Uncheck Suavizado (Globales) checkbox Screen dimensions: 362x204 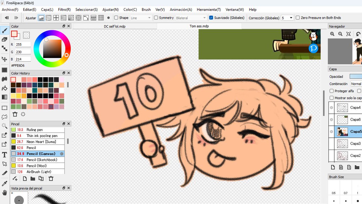point(211,18)
